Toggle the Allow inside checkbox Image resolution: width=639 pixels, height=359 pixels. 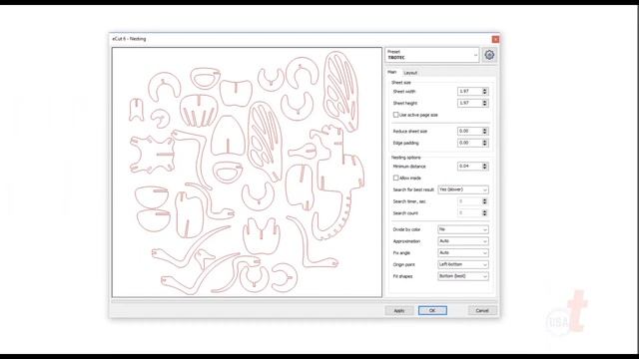pos(395,178)
